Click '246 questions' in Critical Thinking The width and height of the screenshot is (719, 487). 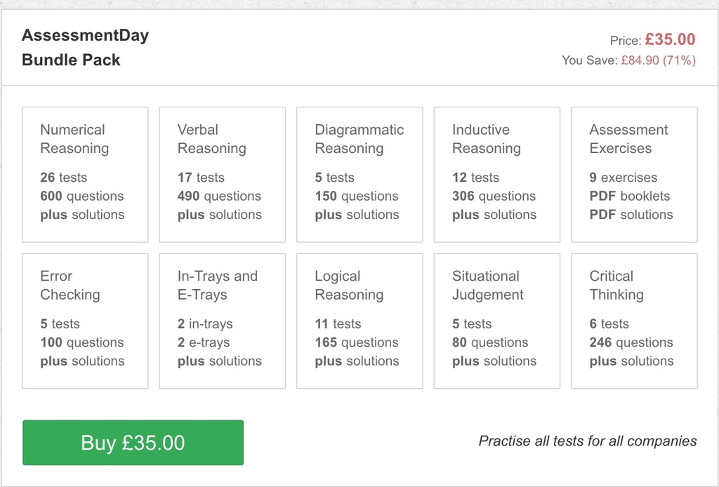(631, 342)
